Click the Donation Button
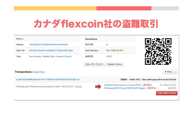The image size is (193, 136). pos(115,64)
